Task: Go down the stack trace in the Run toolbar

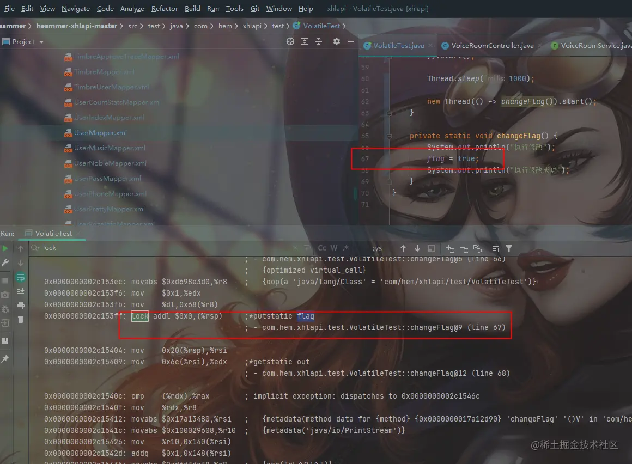Action: tap(21, 262)
